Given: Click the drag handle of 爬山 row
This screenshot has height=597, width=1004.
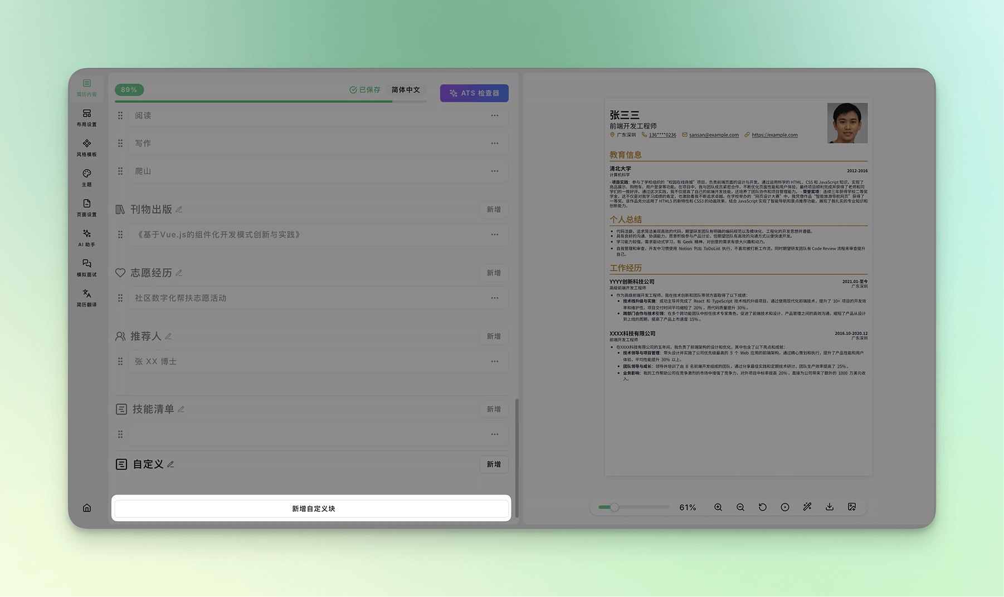Looking at the screenshot, I should [120, 171].
